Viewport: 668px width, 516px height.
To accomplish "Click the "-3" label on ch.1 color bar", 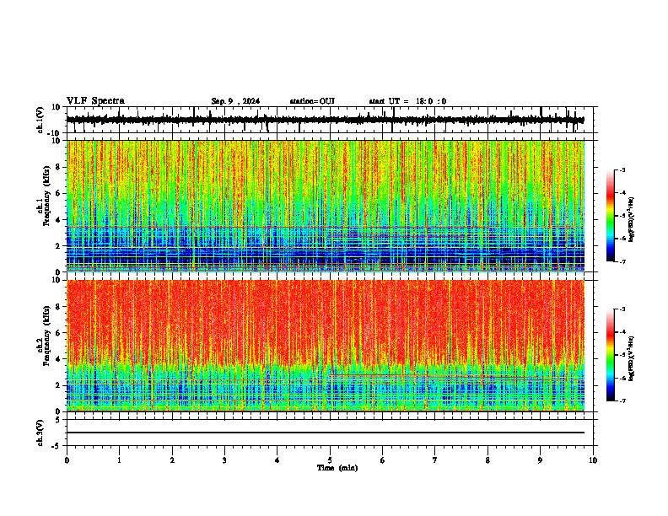I will coord(622,170).
